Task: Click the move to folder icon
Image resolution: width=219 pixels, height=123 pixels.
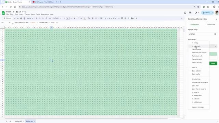Action: [17, 12]
